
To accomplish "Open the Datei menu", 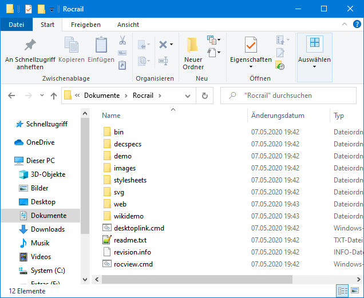I will coord(16,25).
